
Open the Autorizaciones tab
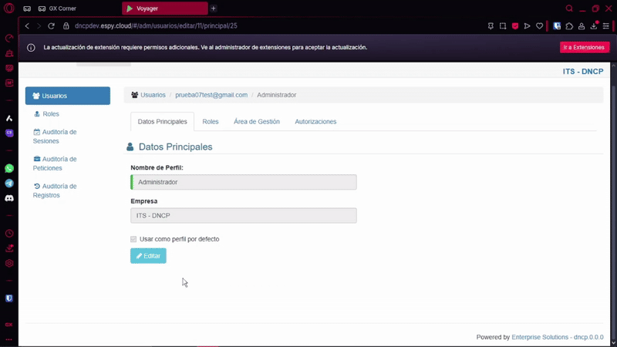tap(315, 122)
